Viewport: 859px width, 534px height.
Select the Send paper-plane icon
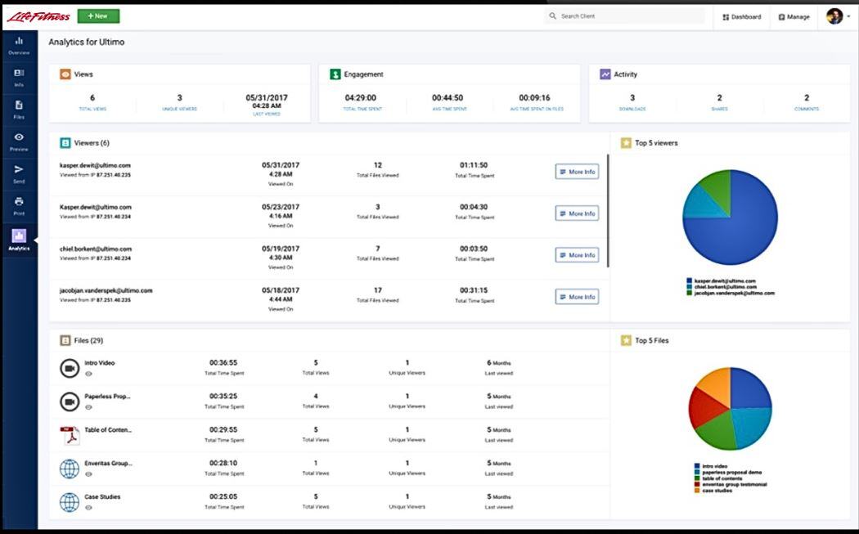tap(19, 173)
